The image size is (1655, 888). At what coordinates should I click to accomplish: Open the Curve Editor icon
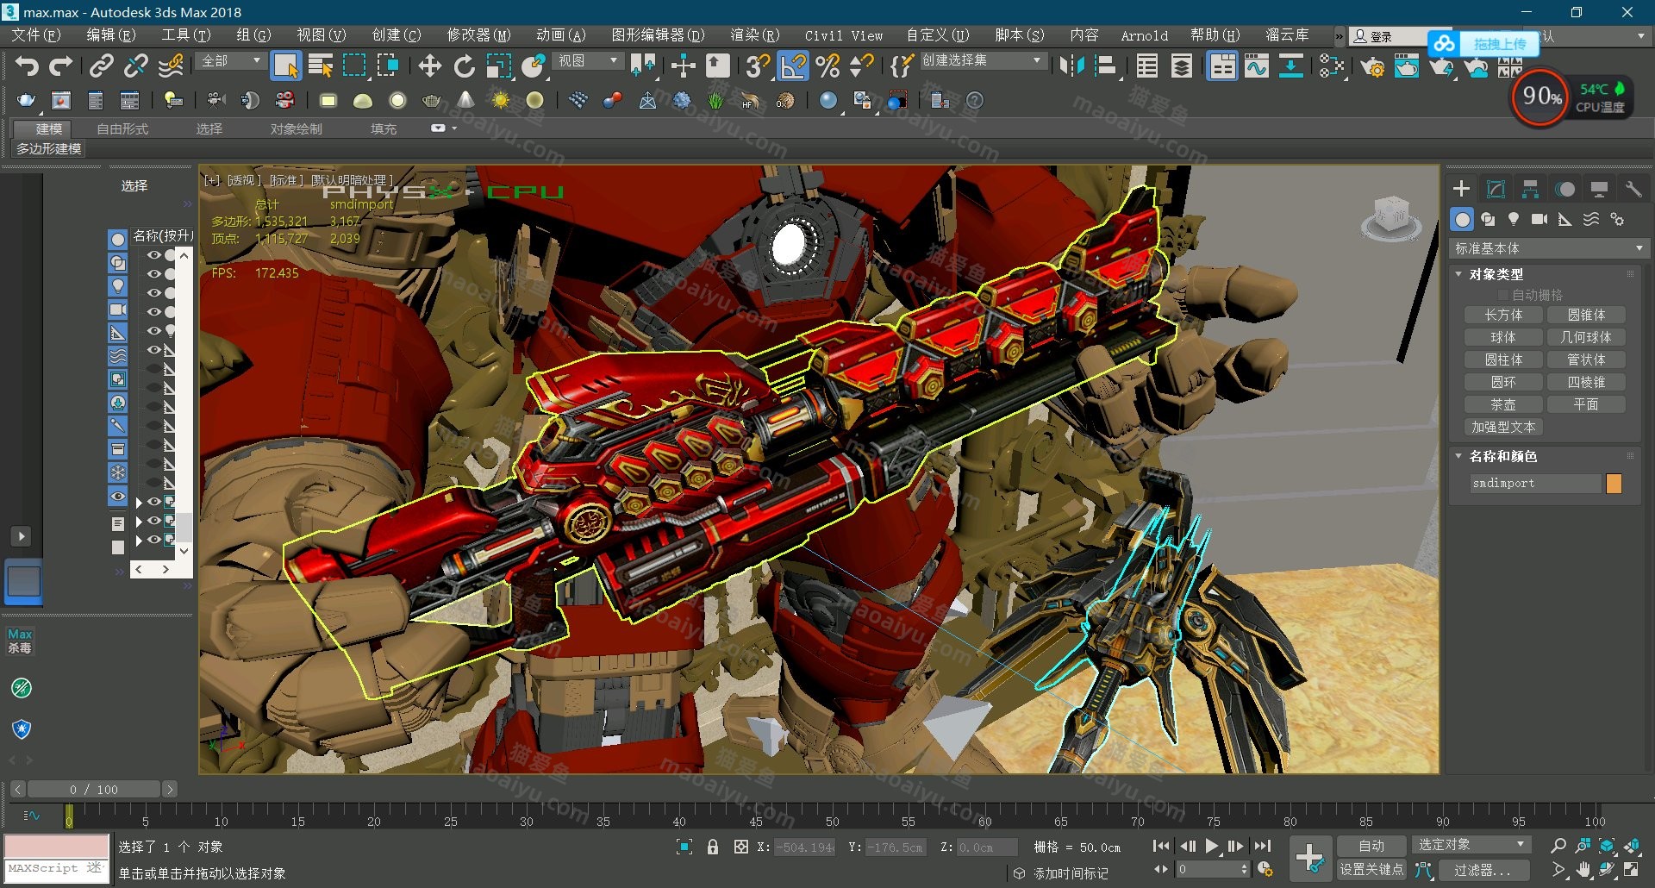click(1256, 66)
